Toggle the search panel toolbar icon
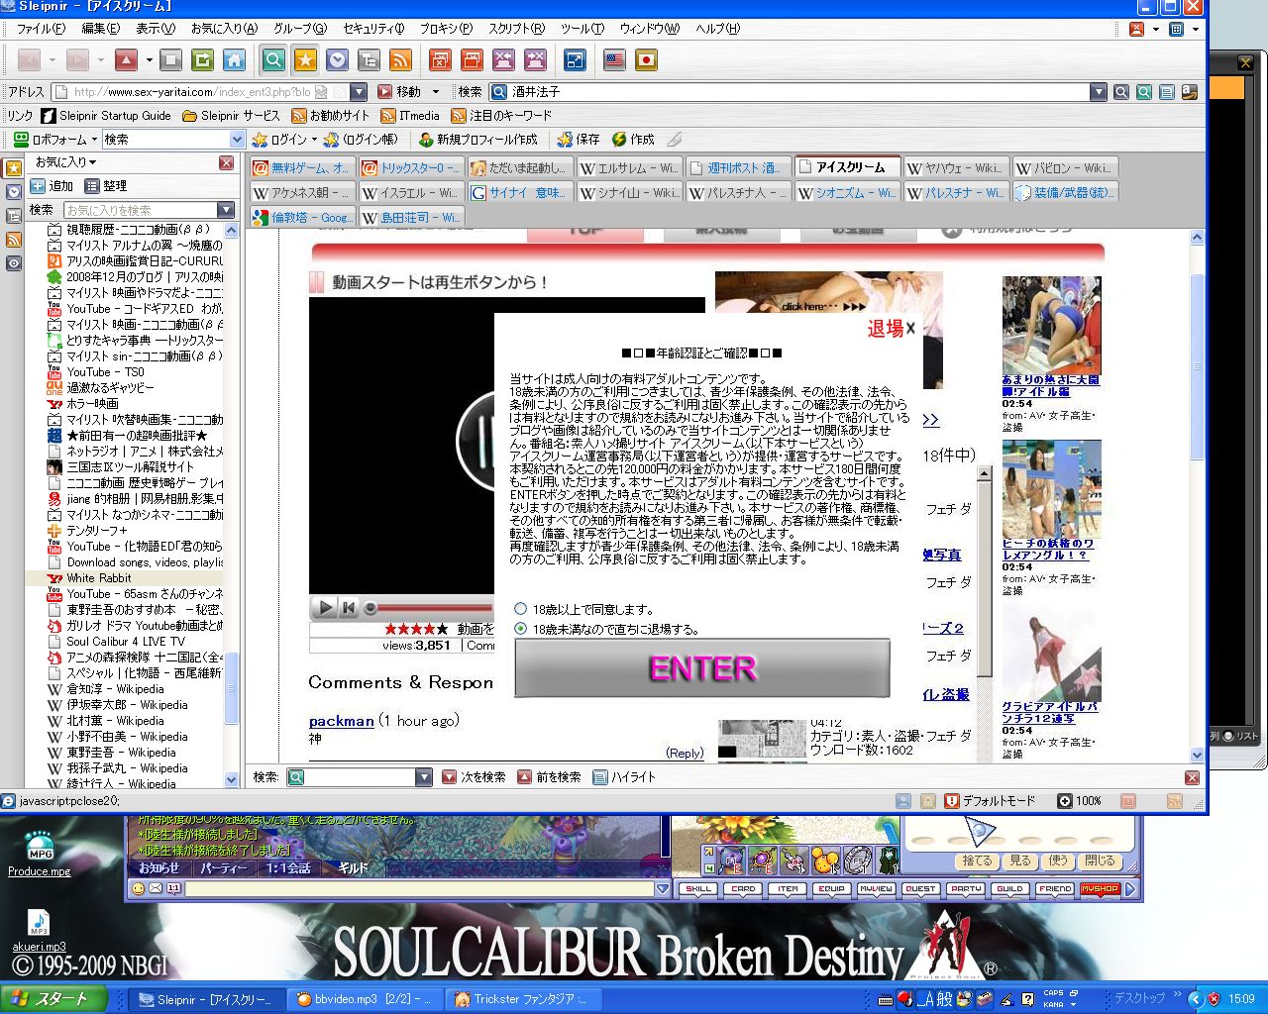Image resolution: width=1268 pixels, height=1014 pixels. tap(274, 60)
